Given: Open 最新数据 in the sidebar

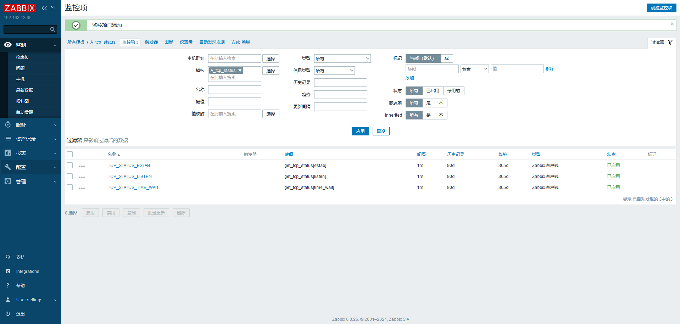Looking at the screenshot, I should 24,90.
